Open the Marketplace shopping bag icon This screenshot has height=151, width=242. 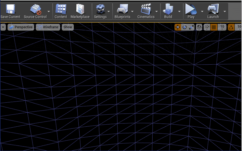click(80, 9)
